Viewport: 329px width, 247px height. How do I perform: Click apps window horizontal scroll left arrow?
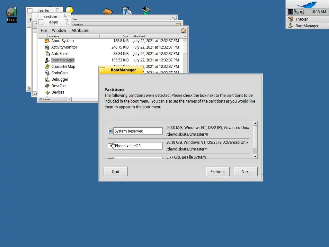pyautogui.click(x=69, y=99)
